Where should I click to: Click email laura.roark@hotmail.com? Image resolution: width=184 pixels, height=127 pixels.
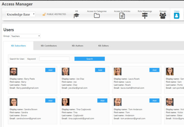pos(132,88)
